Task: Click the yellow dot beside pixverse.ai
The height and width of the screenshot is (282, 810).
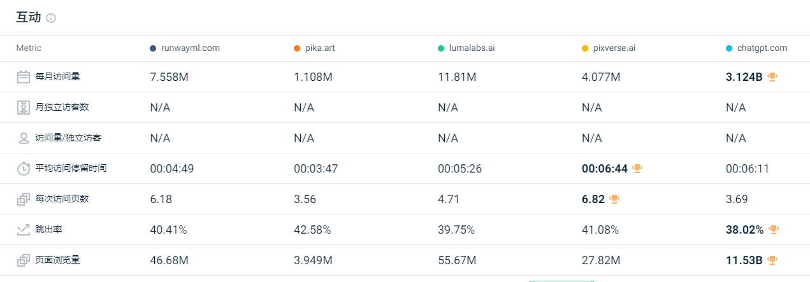Action: 585,48
